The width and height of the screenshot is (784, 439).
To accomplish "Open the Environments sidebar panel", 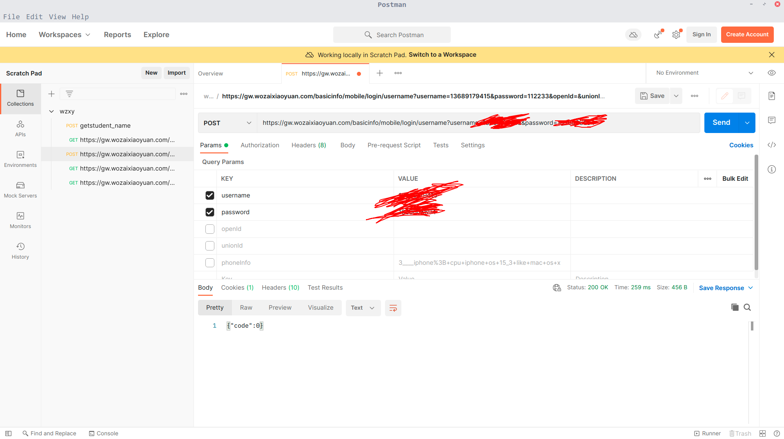I will [x=20, y=160].
